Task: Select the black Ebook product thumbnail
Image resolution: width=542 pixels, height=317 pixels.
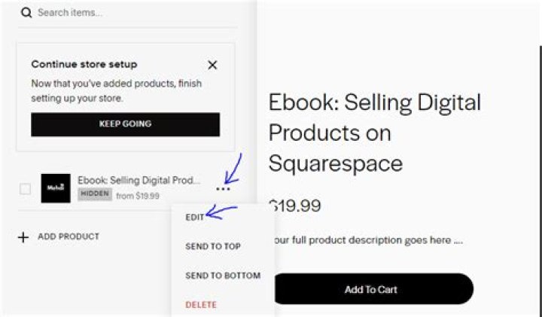Action: click(56, 188)
